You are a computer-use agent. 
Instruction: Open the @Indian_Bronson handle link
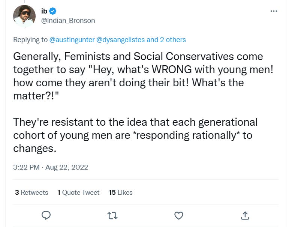click(68, 21)
